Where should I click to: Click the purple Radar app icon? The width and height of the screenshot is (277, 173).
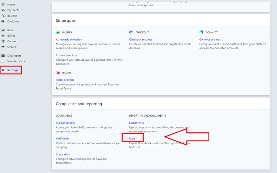click(x=58, y=73)
